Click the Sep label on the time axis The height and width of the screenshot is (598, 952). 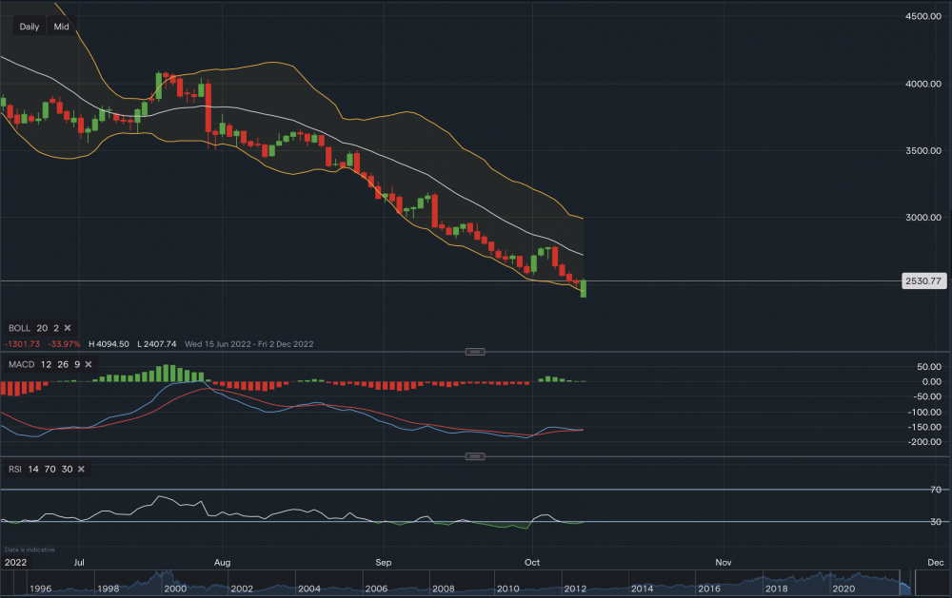point(383,563)
